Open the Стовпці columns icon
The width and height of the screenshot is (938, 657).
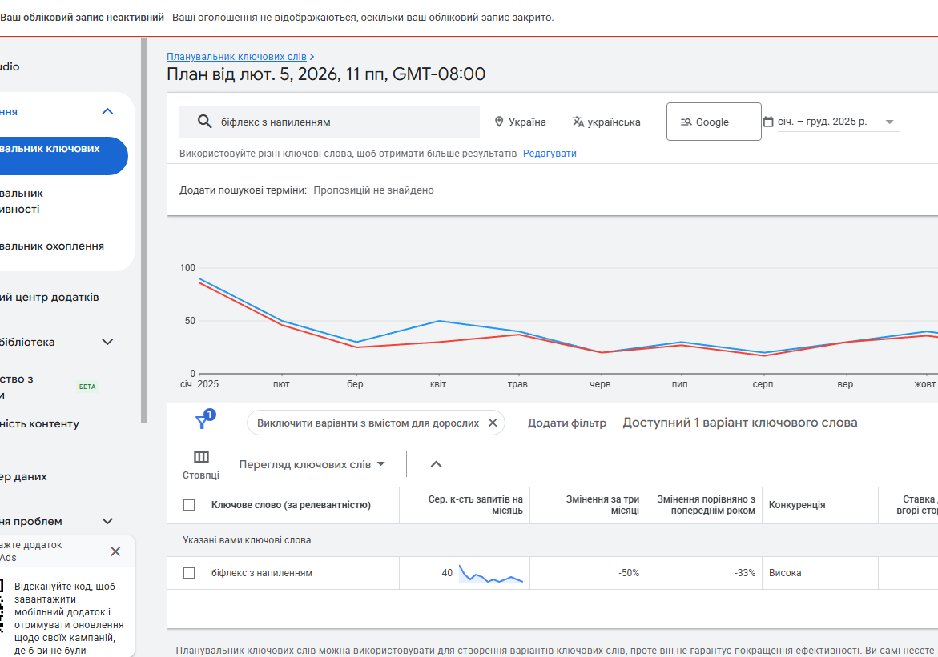point(201,457)
